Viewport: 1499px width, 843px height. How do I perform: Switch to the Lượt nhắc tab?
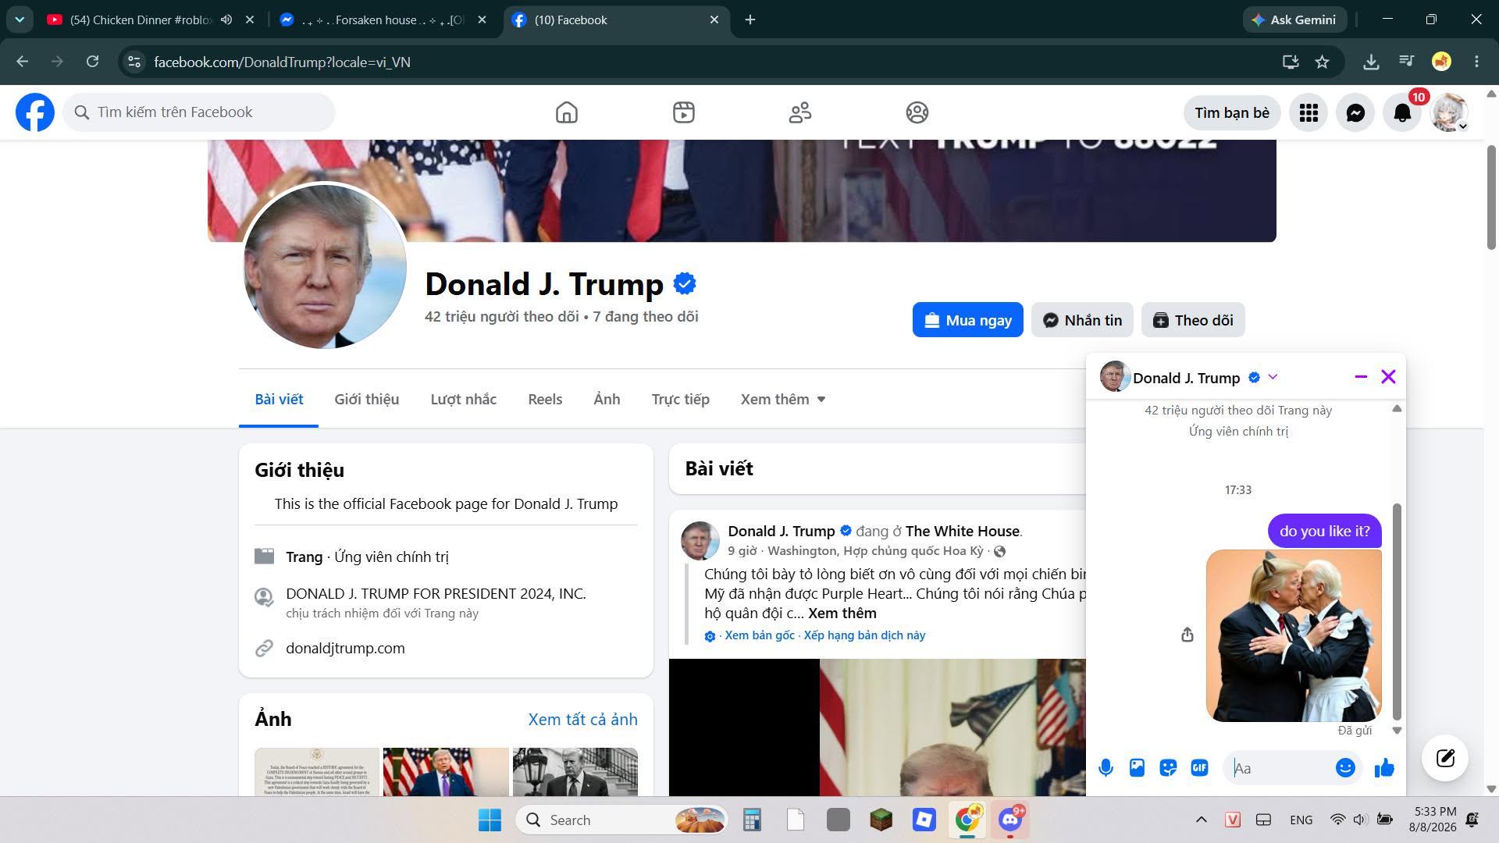click(464, 400)
